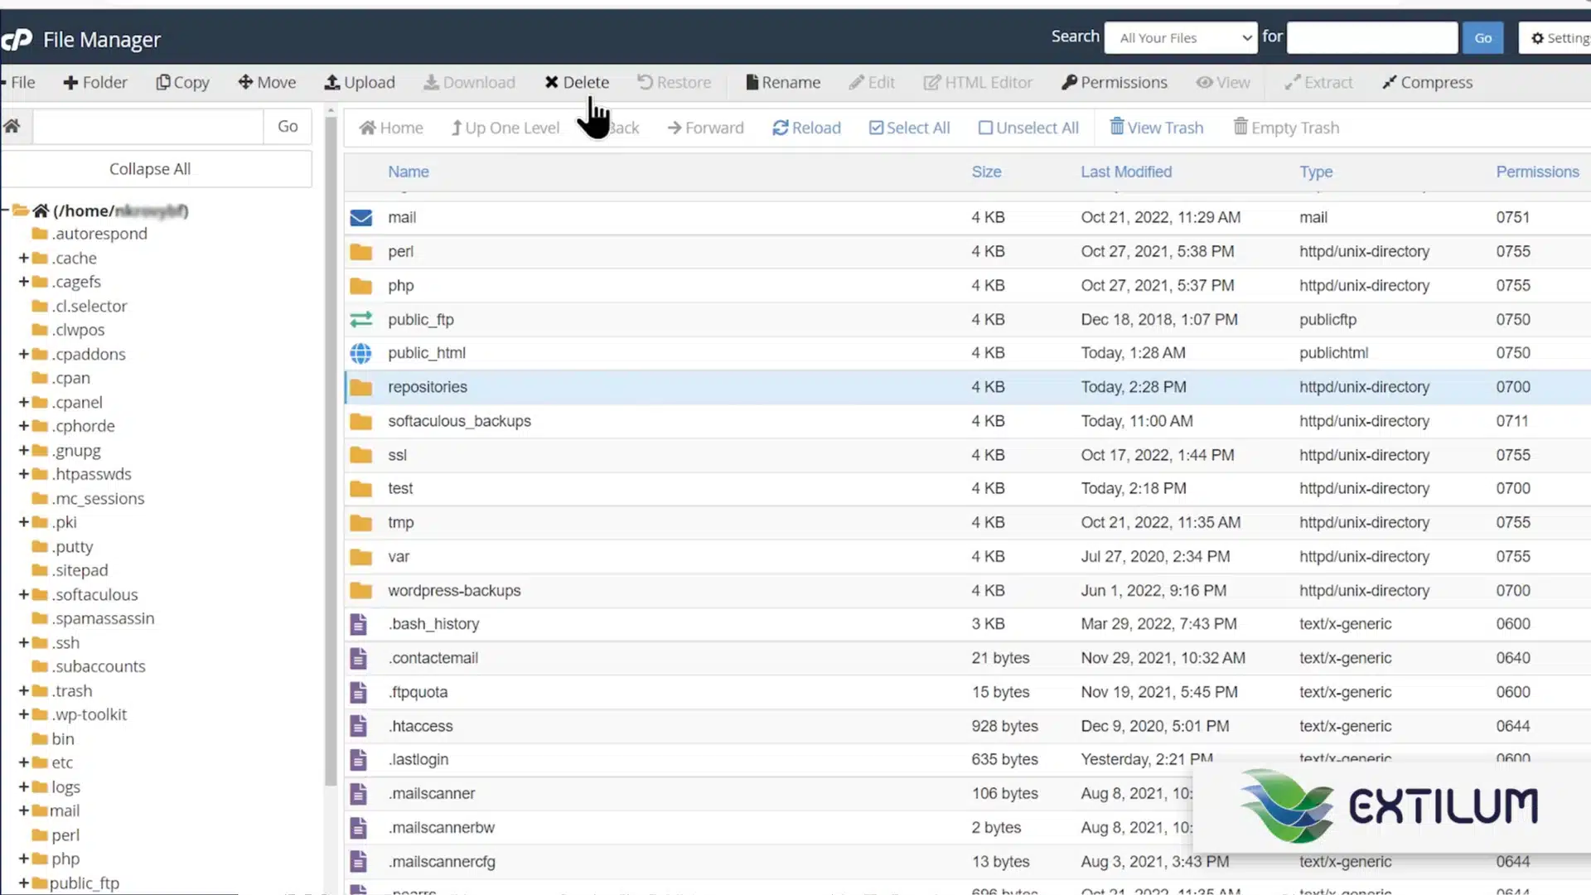
Task: Expand the .softaculous tree folder
Action: click(23, 594)
